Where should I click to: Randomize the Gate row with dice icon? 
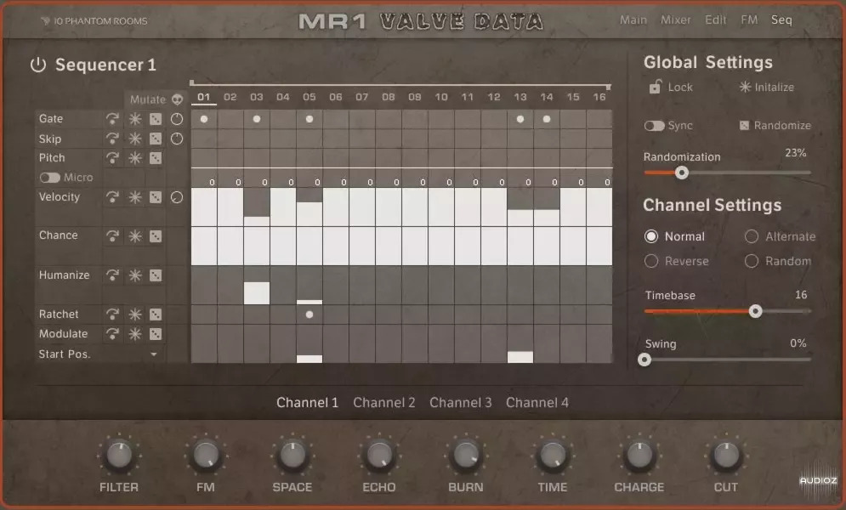point(156,120)
